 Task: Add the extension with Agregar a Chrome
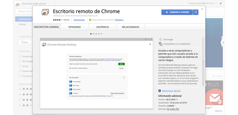coord(177,12)
